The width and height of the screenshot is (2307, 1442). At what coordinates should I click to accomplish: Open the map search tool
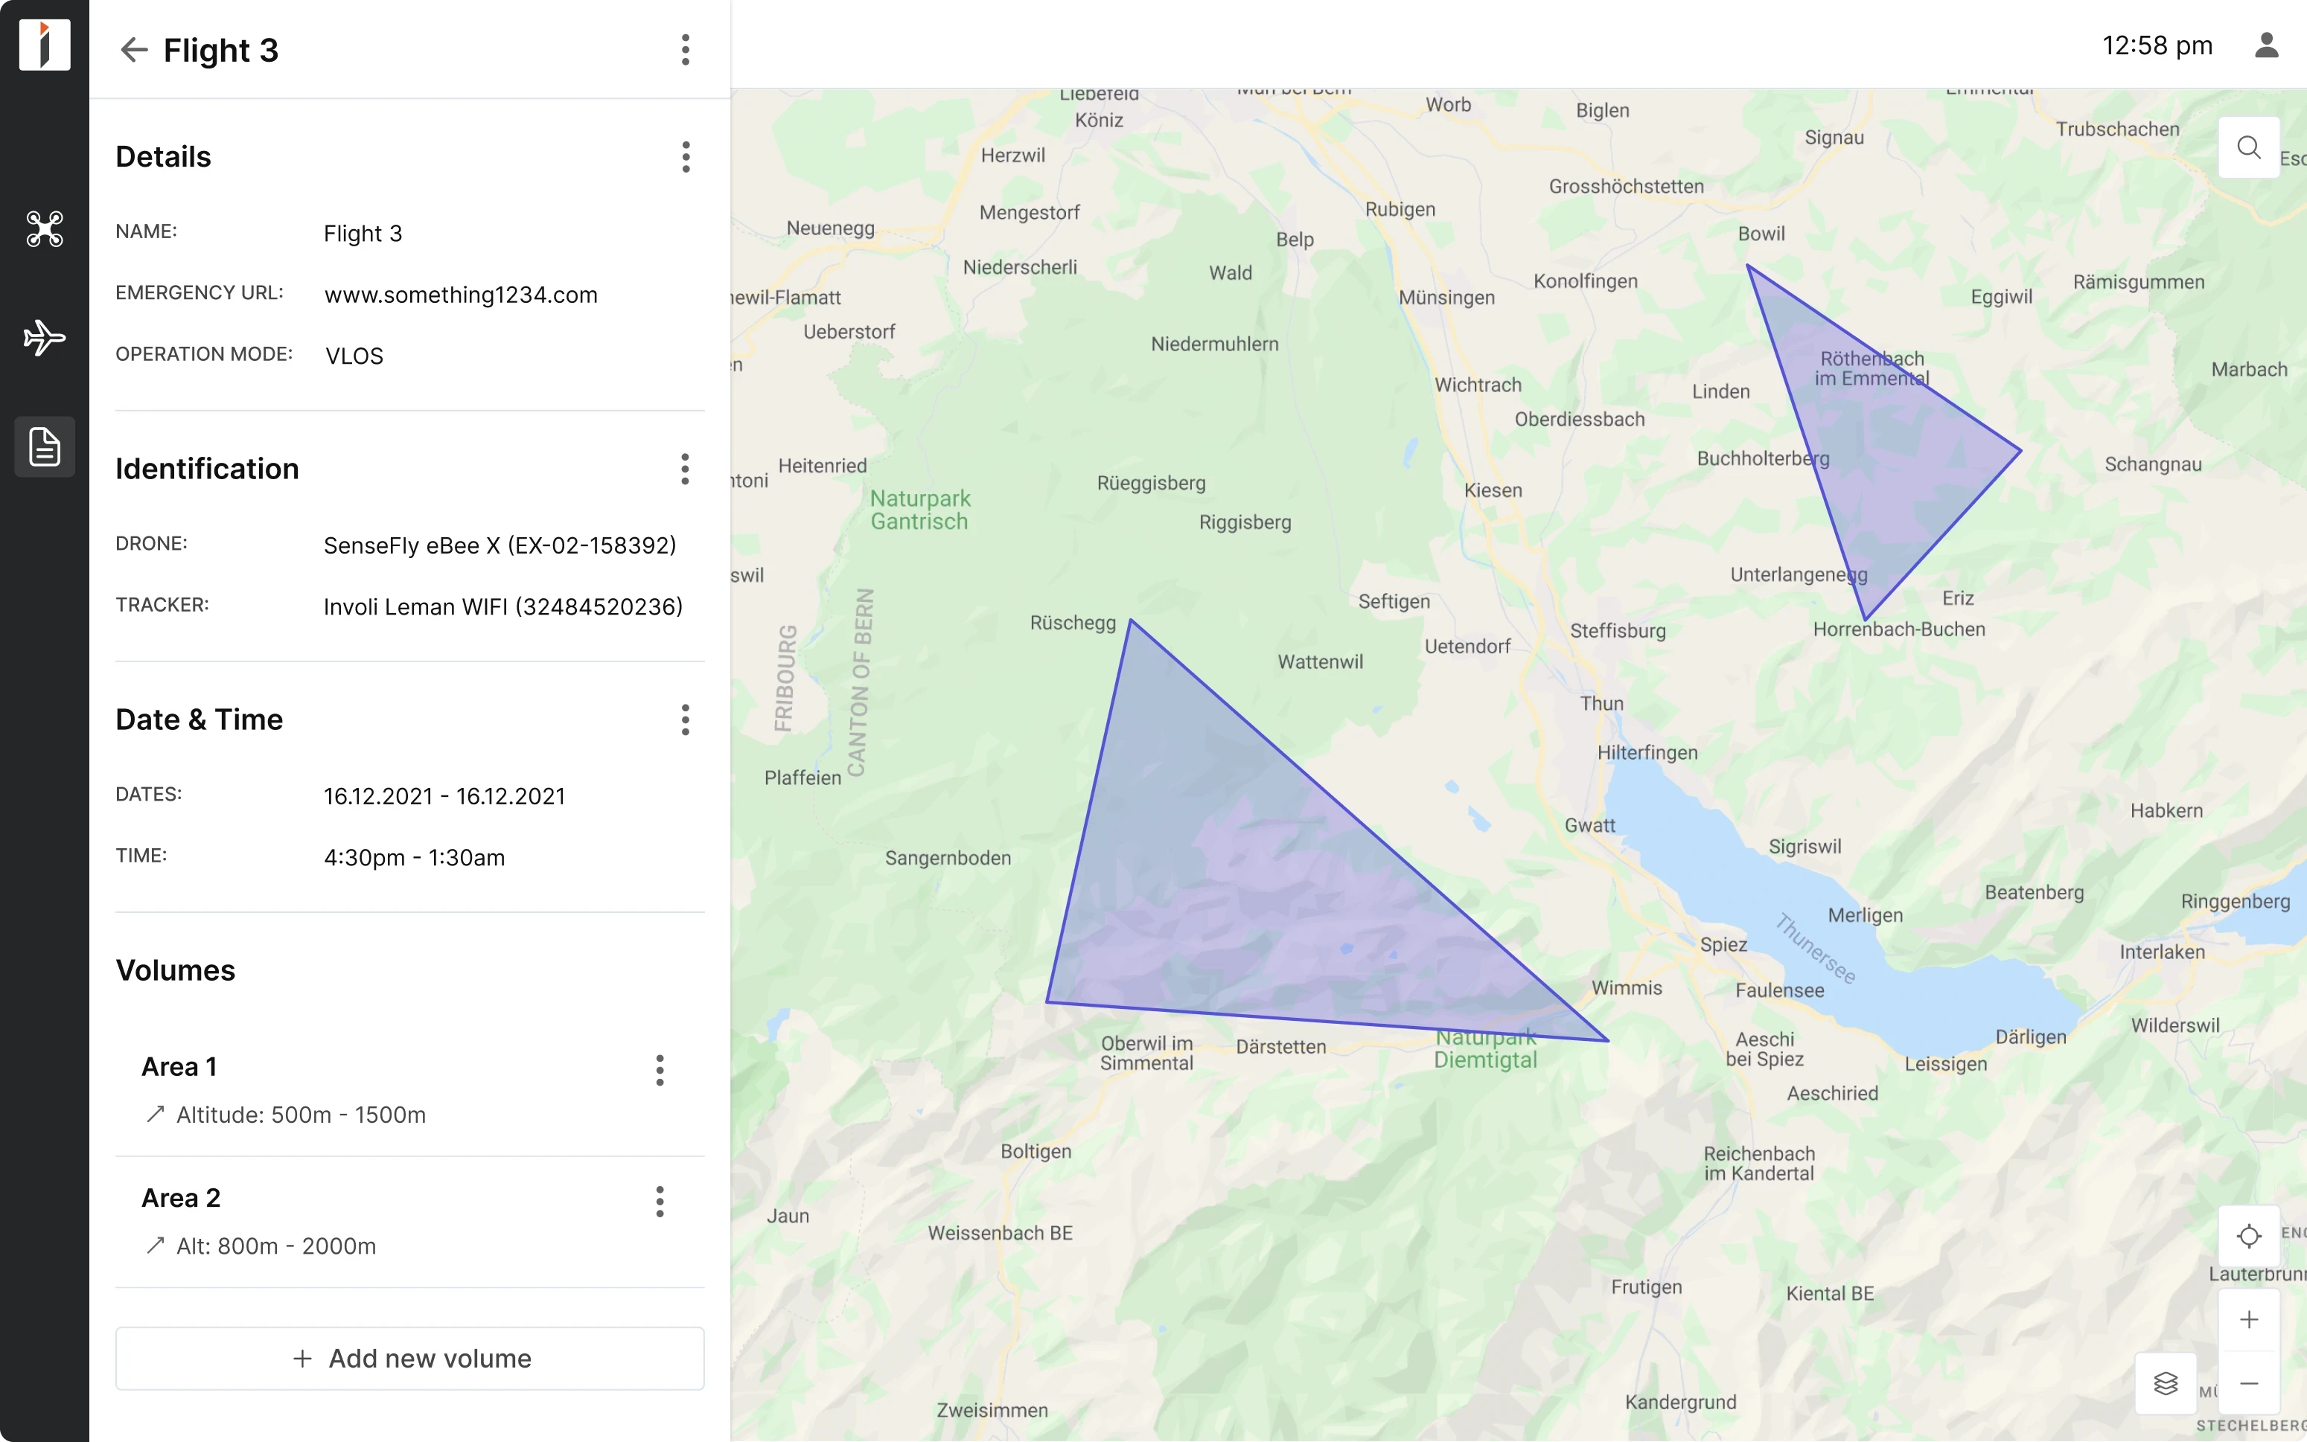pos(2248,147)
